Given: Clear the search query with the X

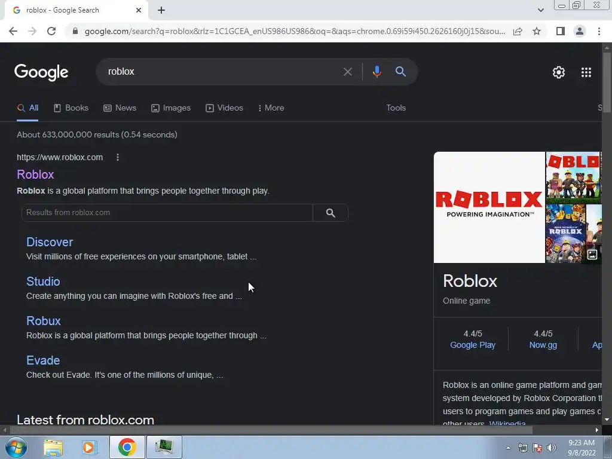Looking at the screenshot, I should [347, 72].
